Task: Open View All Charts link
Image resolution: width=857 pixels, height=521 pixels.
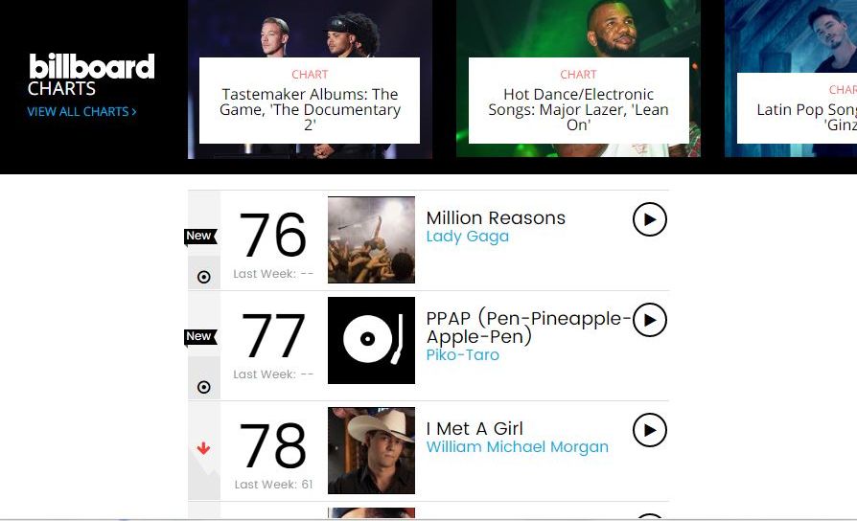Action: click(81, 112)
